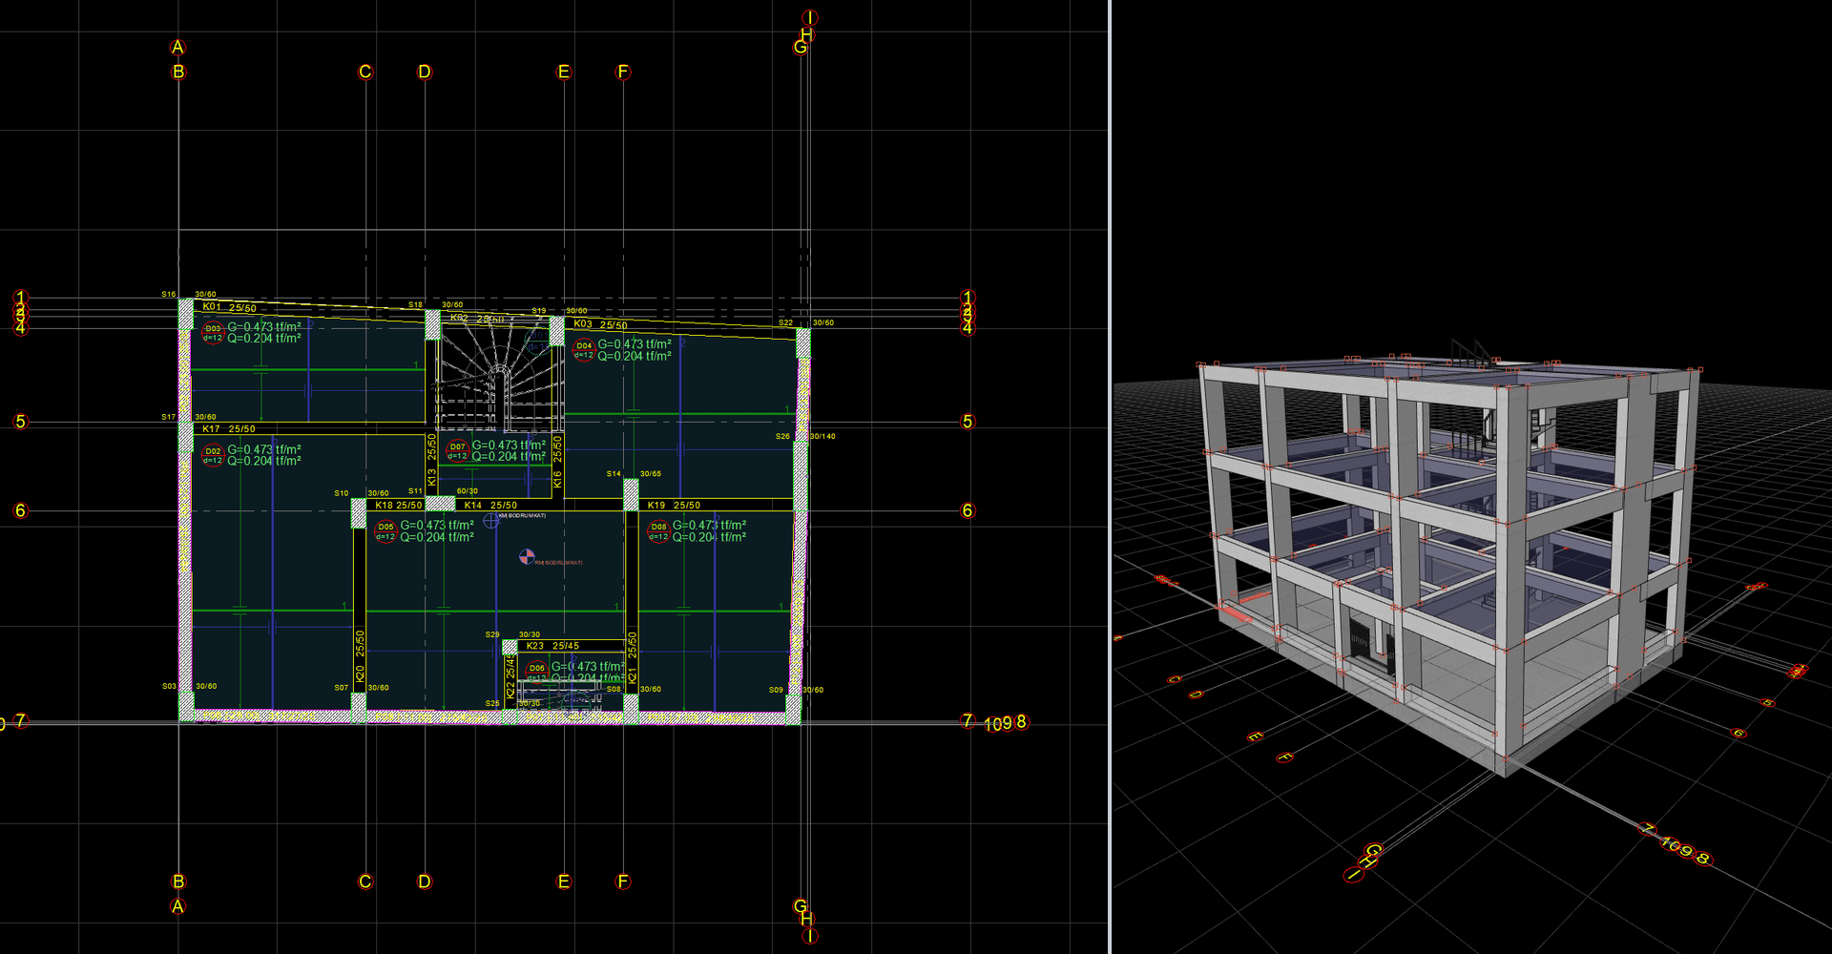Screen dimensions: 1832x954
Task: Click column label S14
Action: 614,473
